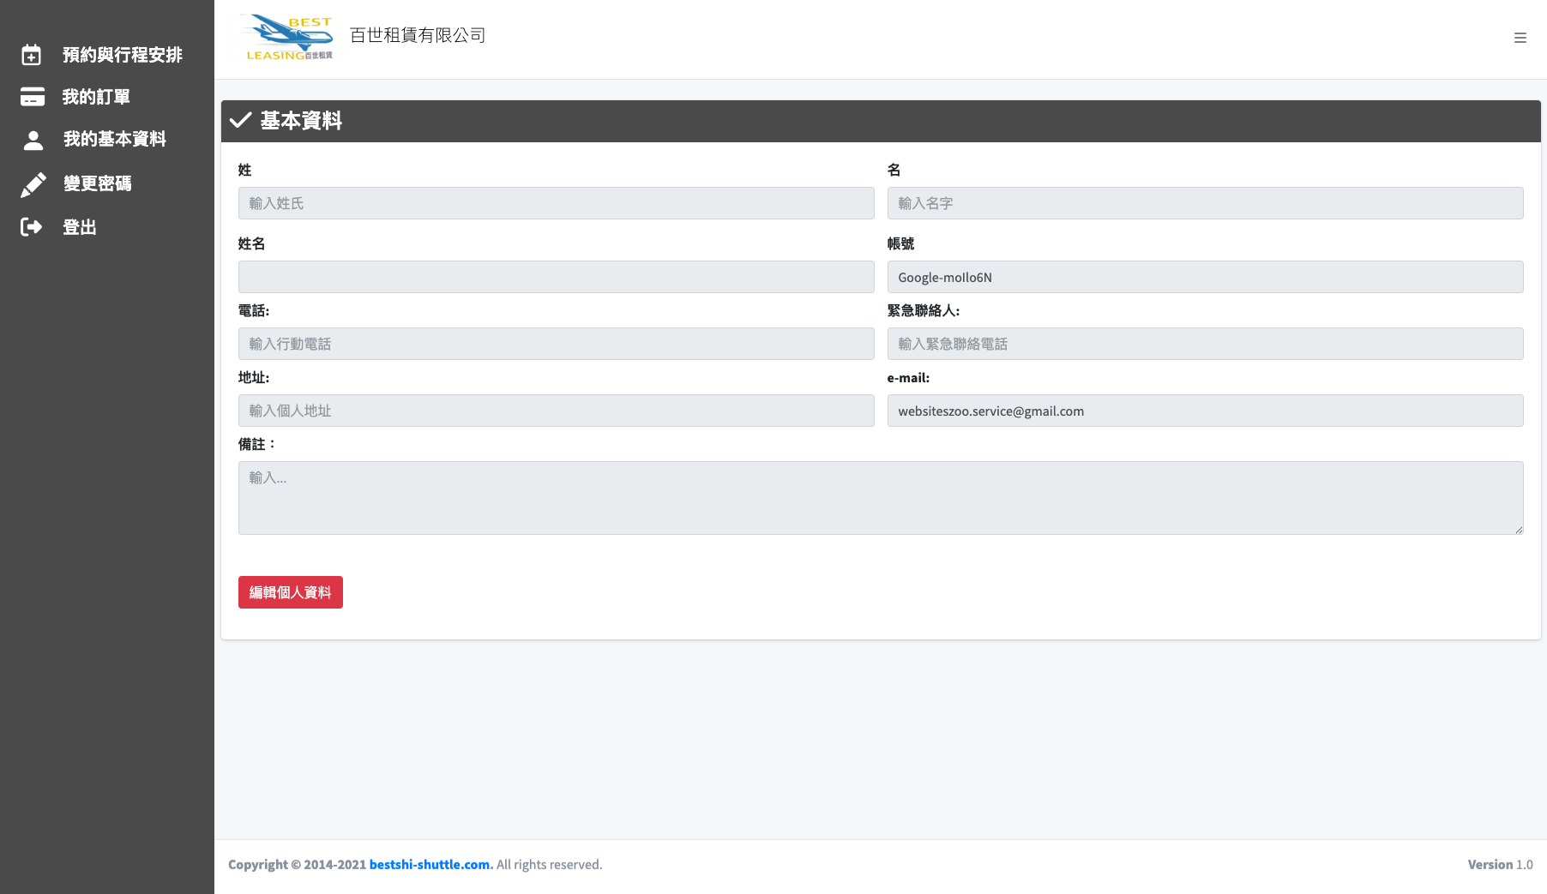Click the pencil change-password icon
Screen dimensions: 1547x894
click(x=33, y=184)
